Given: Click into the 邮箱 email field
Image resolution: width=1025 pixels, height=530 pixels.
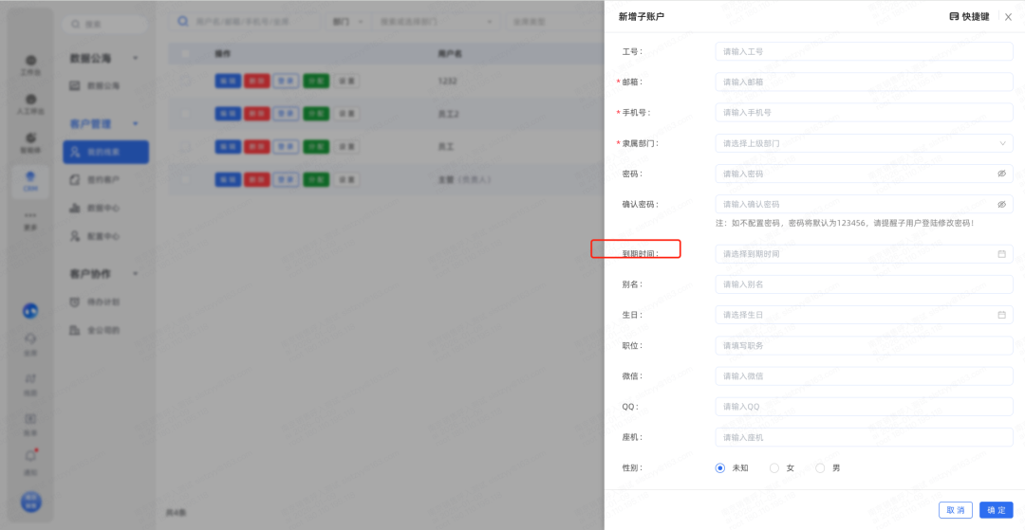Looking at the screenshot, I should (864, 82).
